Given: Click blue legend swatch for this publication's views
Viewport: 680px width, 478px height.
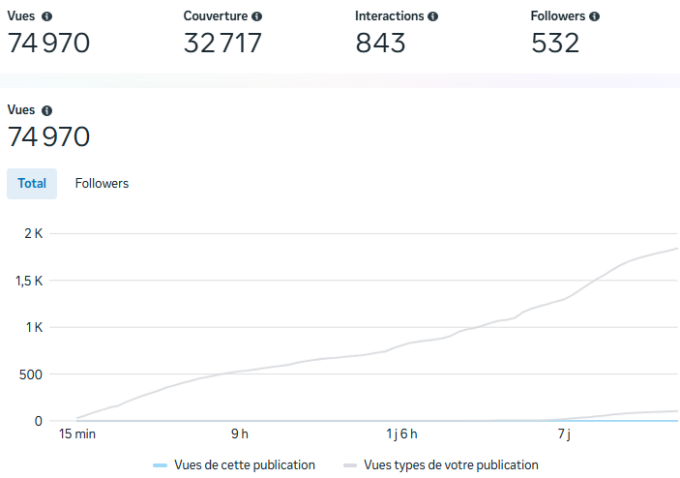Looking at the screenshot, I should pos(161,465).
